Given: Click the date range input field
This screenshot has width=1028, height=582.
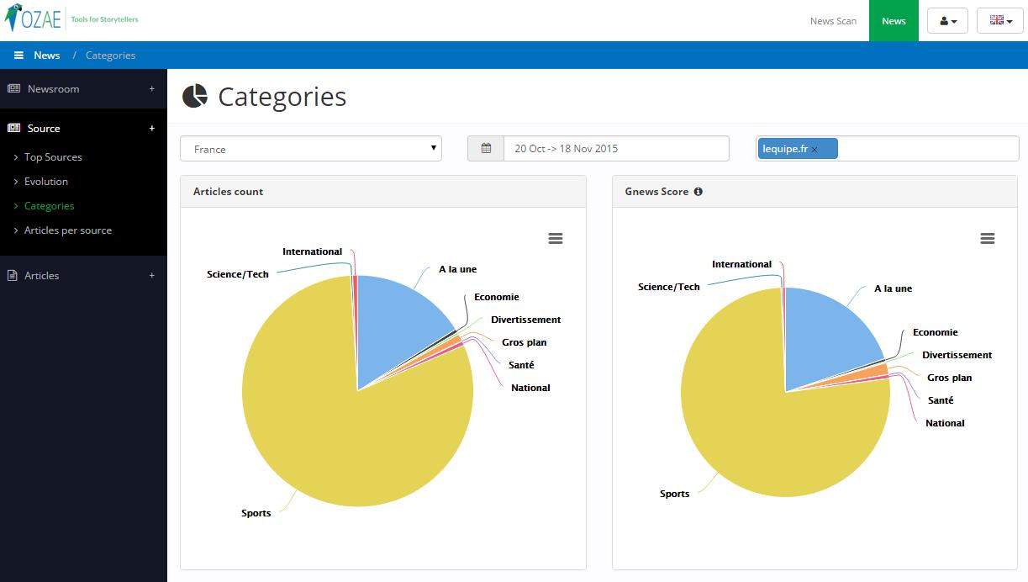Looking at the screenshot, I should [615, 149].
